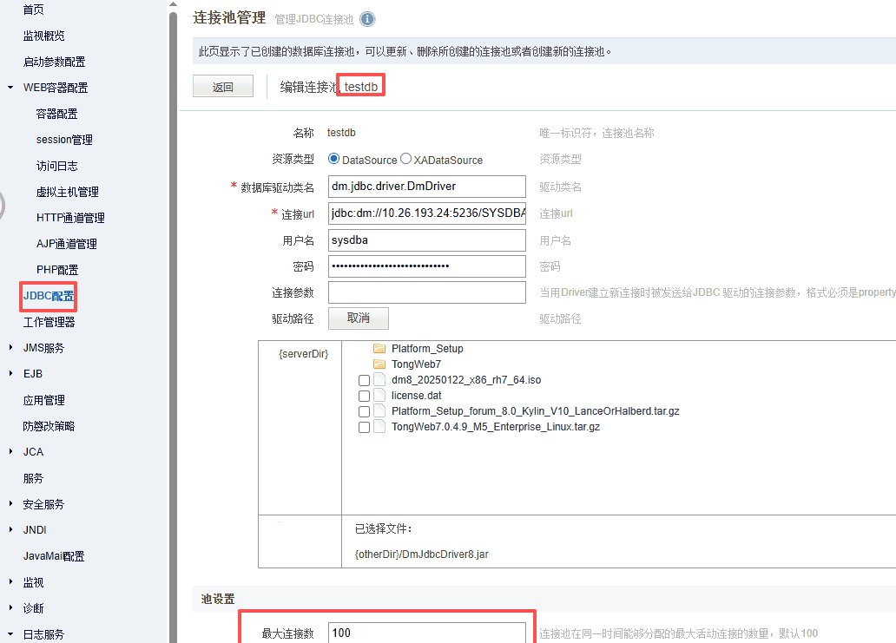This screenshot has width=896, height=643.
Task: Collapse the WEB容器配置 tree section
Action: pyautogui.click(x=10, y=88)
